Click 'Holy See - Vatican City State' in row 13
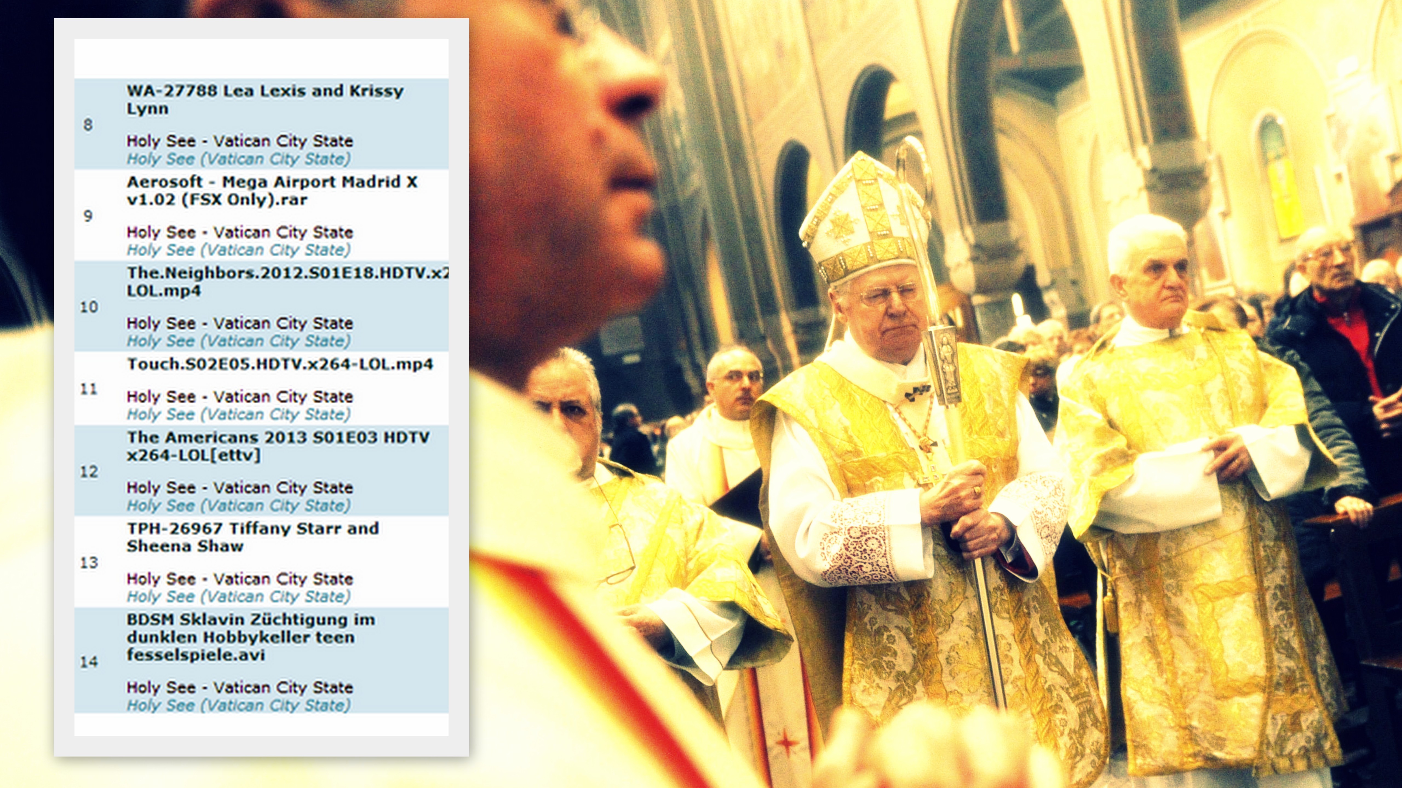The width and height of the screenshot is (1402, 788). click(x=240, y=579)
